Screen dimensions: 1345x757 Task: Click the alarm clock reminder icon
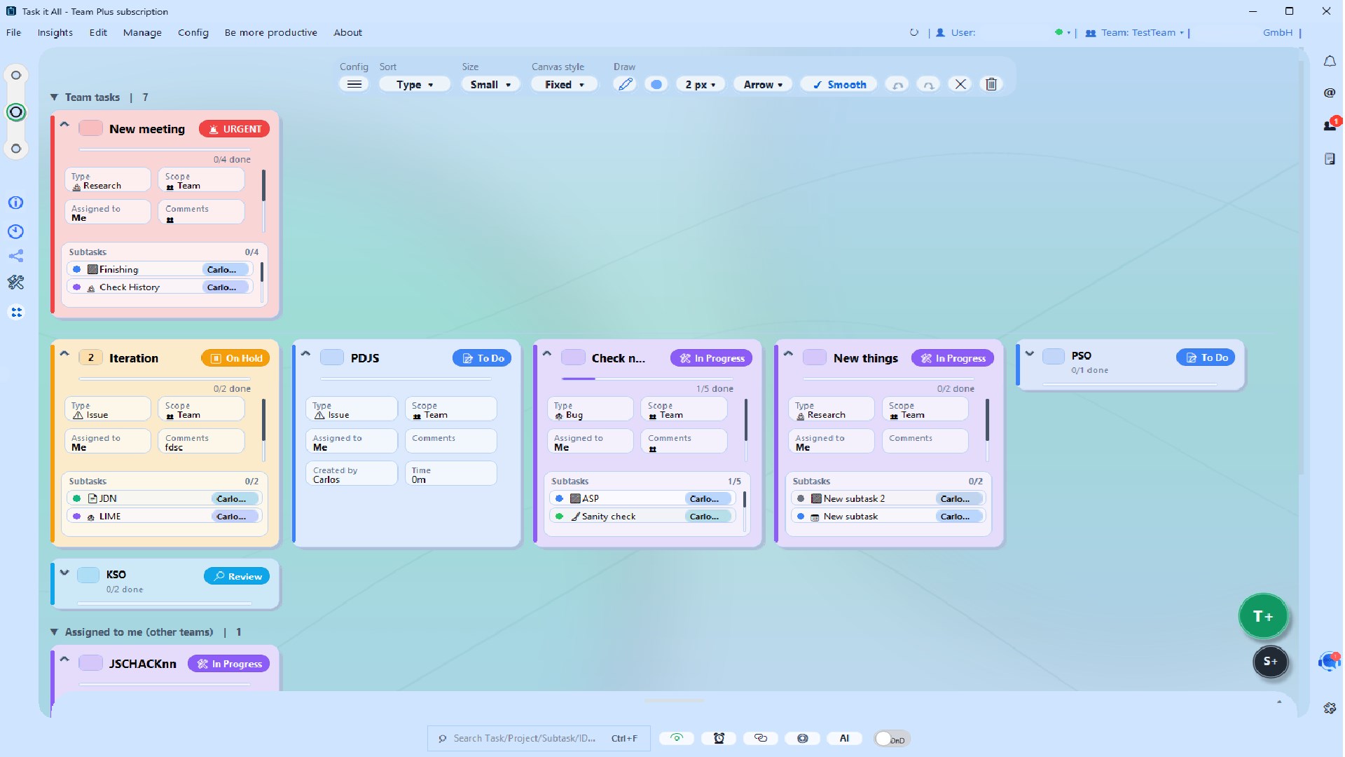[x=719, y=738]
